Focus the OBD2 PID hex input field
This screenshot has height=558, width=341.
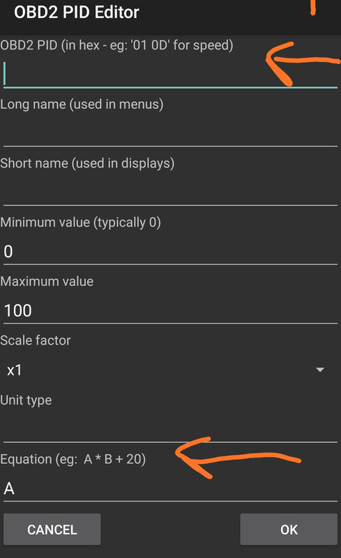(x=170, y=73)
